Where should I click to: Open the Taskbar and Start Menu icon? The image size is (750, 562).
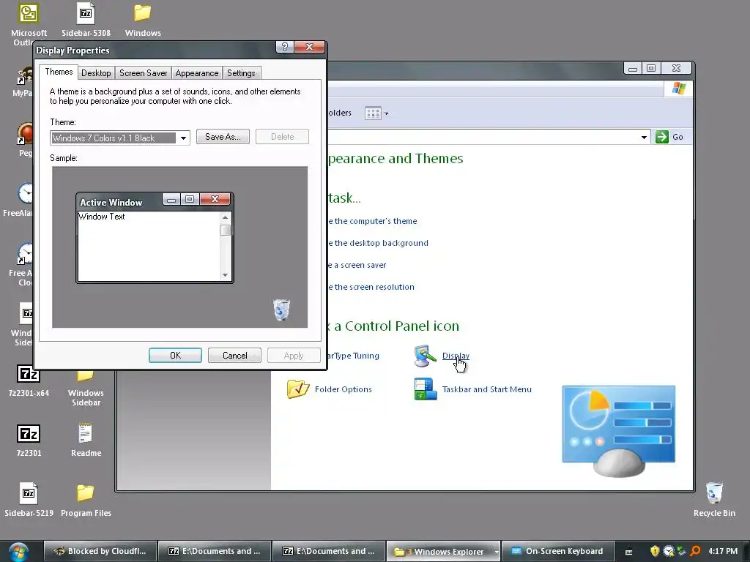[x=426, y=389]
